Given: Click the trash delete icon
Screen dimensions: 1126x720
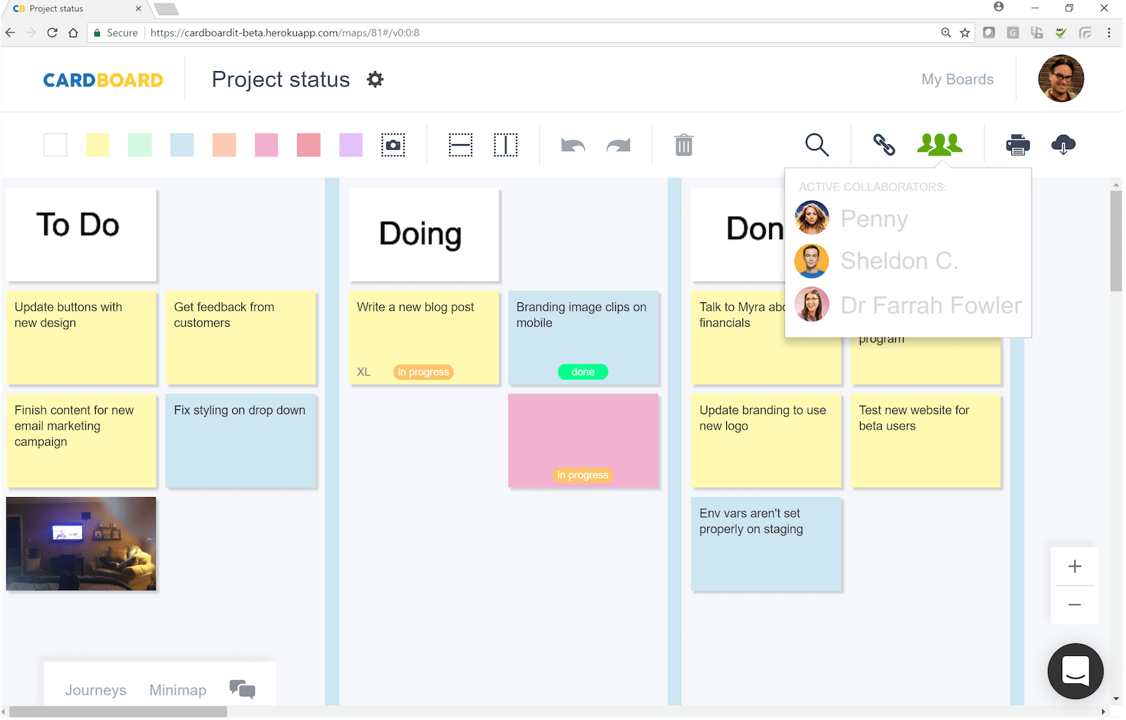Looking at the screenshot, I should tap(684, 145).
